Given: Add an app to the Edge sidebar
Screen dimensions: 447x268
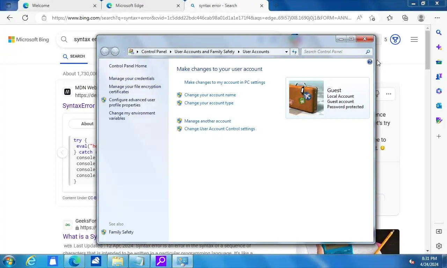Looking at the screenshot, I should [439, 136].
